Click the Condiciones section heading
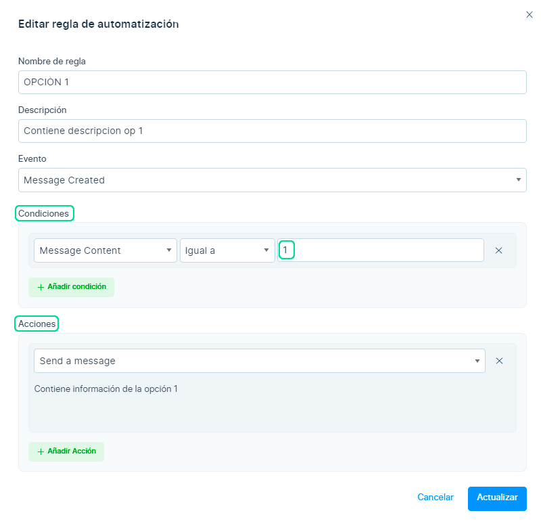 (x=44, y=213)
